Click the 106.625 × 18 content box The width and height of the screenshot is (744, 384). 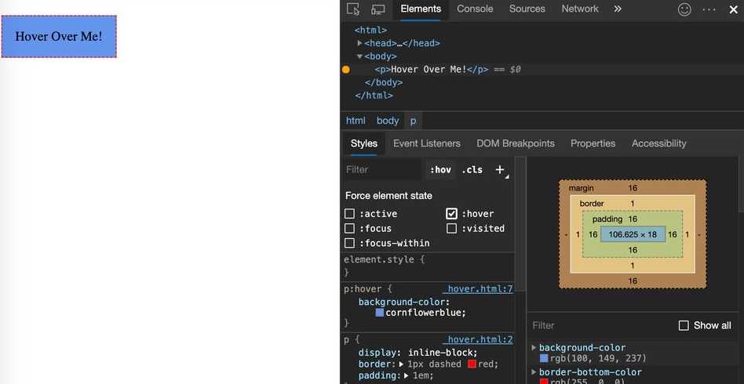coord(633,234)
